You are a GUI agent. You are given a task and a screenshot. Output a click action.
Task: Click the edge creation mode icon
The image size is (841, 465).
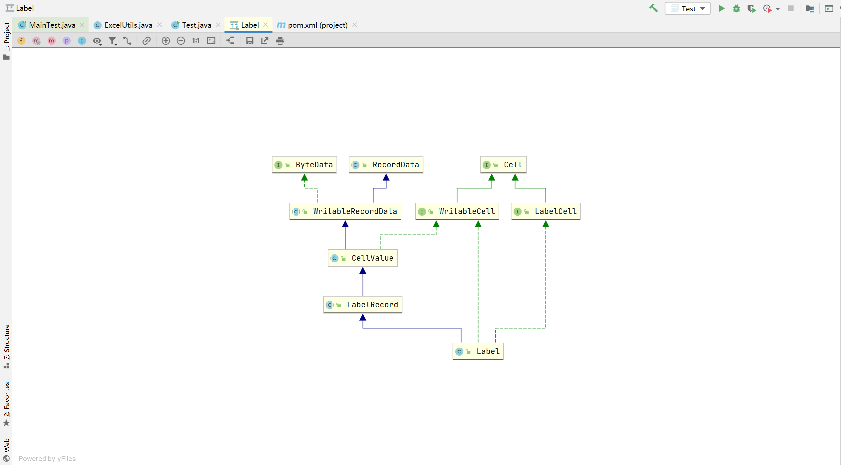(127, 41)
